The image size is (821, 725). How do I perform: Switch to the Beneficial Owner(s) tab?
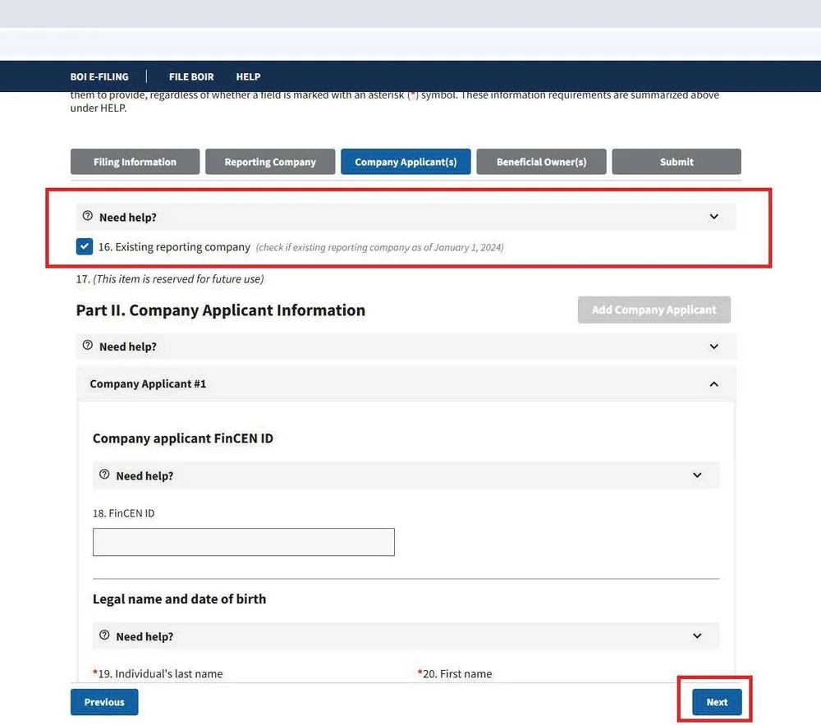click(540, 161)
